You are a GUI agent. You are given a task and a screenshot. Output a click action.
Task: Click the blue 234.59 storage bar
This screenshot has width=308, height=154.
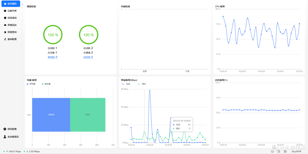[x=51, y=115]
